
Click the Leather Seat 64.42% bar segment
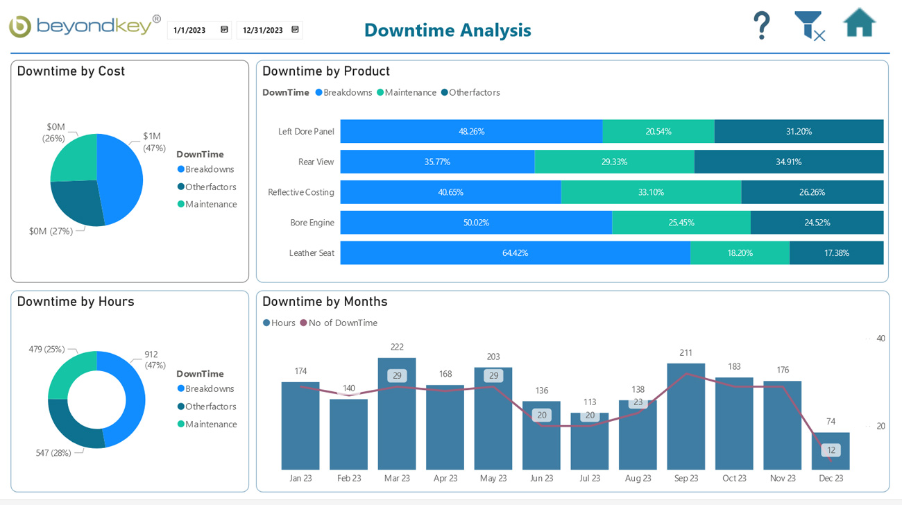click(x=513, y=252)
